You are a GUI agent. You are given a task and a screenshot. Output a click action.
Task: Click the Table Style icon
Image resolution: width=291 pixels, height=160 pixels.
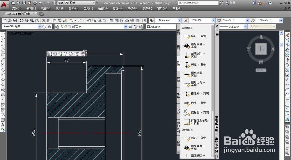click(x=219, y=20)
